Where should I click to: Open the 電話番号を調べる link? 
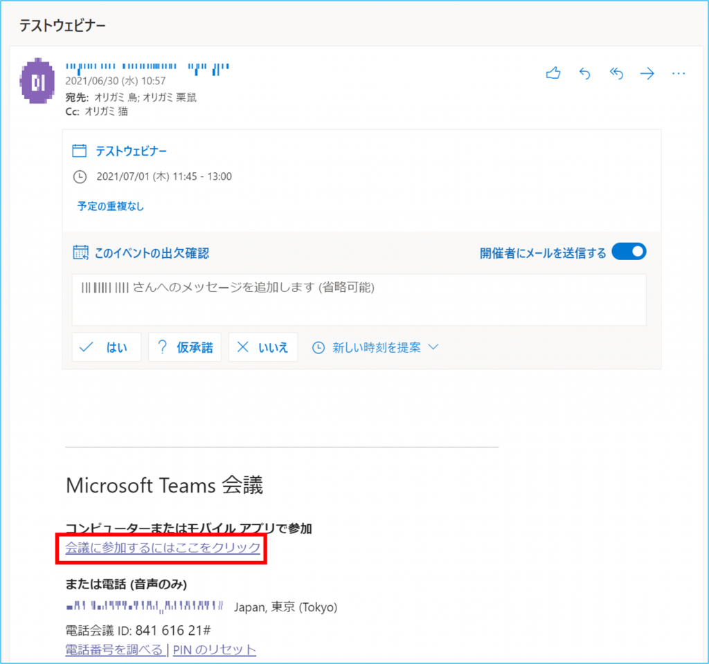pos(114,650)
